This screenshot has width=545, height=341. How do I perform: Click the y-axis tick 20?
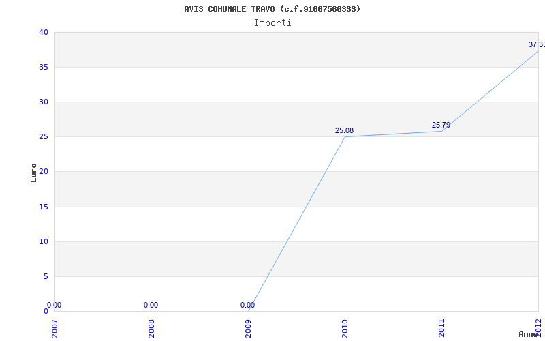tap(44, 172)
